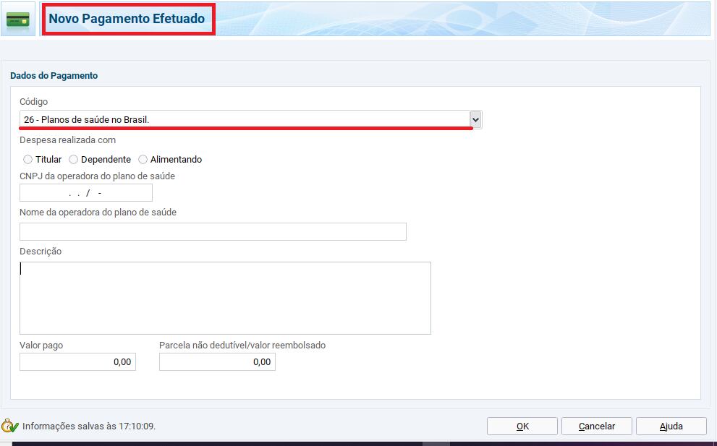Place cursor in the Descrição text area
Image resolution: width=717 pixels, height=446 pixels.
(x=225, y=298)
